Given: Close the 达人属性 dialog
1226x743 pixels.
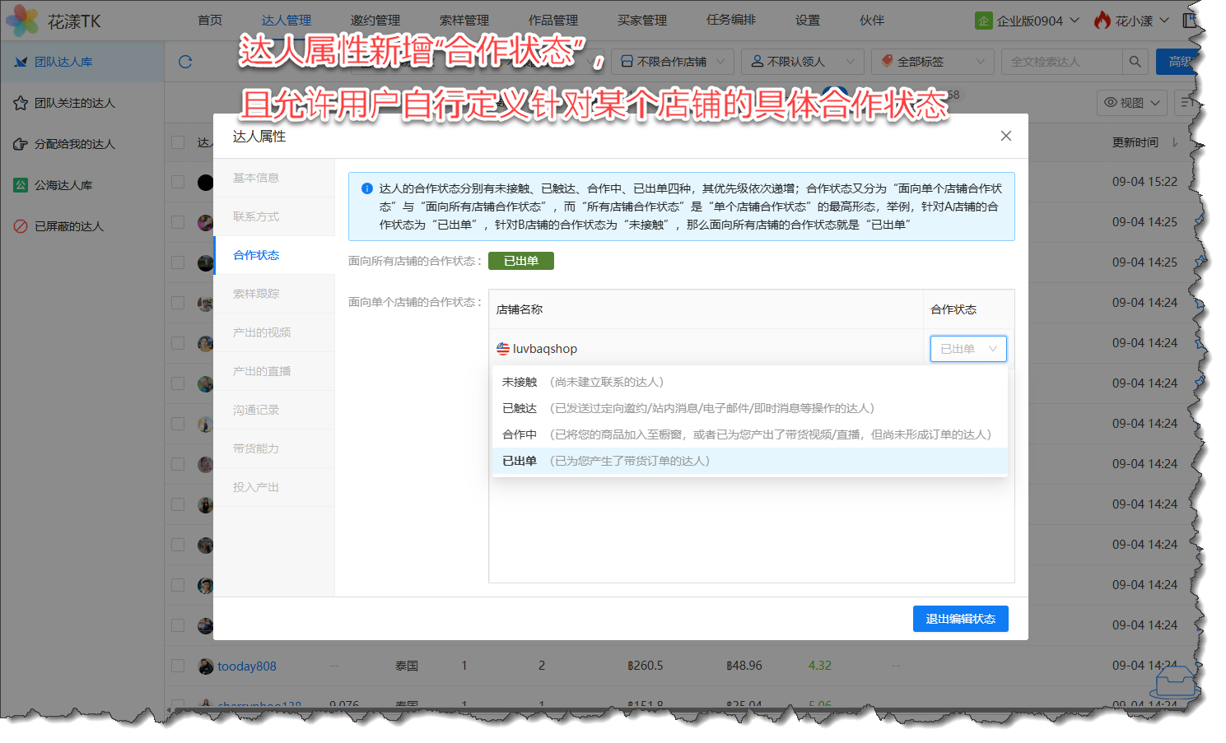Looking at the screenshot, I should 1005,136.
